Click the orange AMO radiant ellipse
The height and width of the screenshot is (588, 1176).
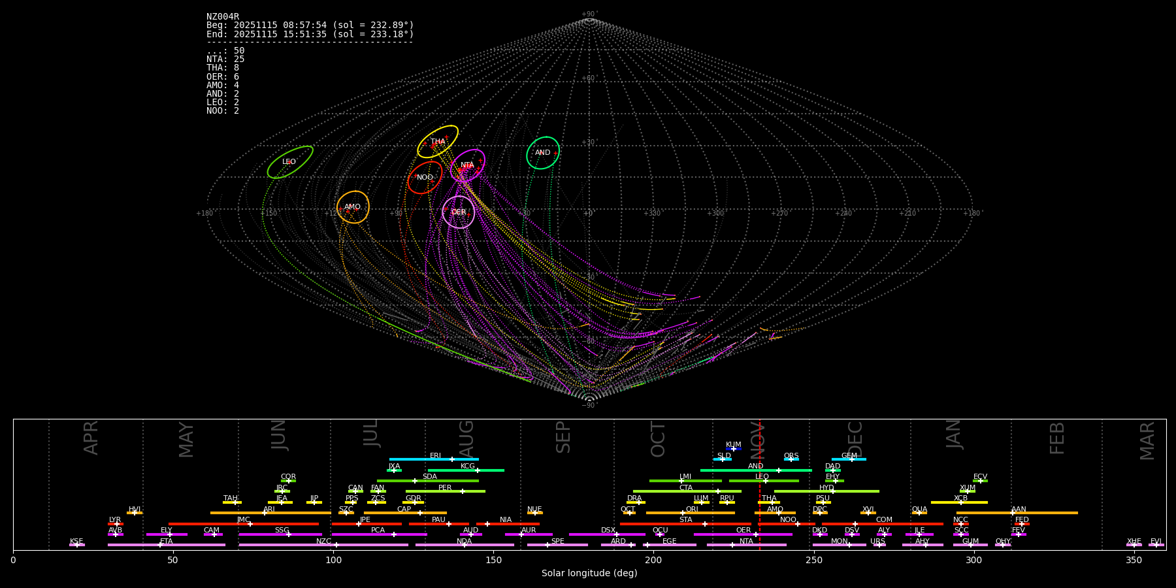(x=353, y=207)
